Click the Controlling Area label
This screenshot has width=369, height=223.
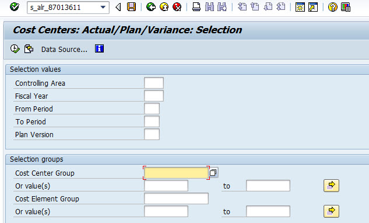pyautogui.click(x=40, y=83)
